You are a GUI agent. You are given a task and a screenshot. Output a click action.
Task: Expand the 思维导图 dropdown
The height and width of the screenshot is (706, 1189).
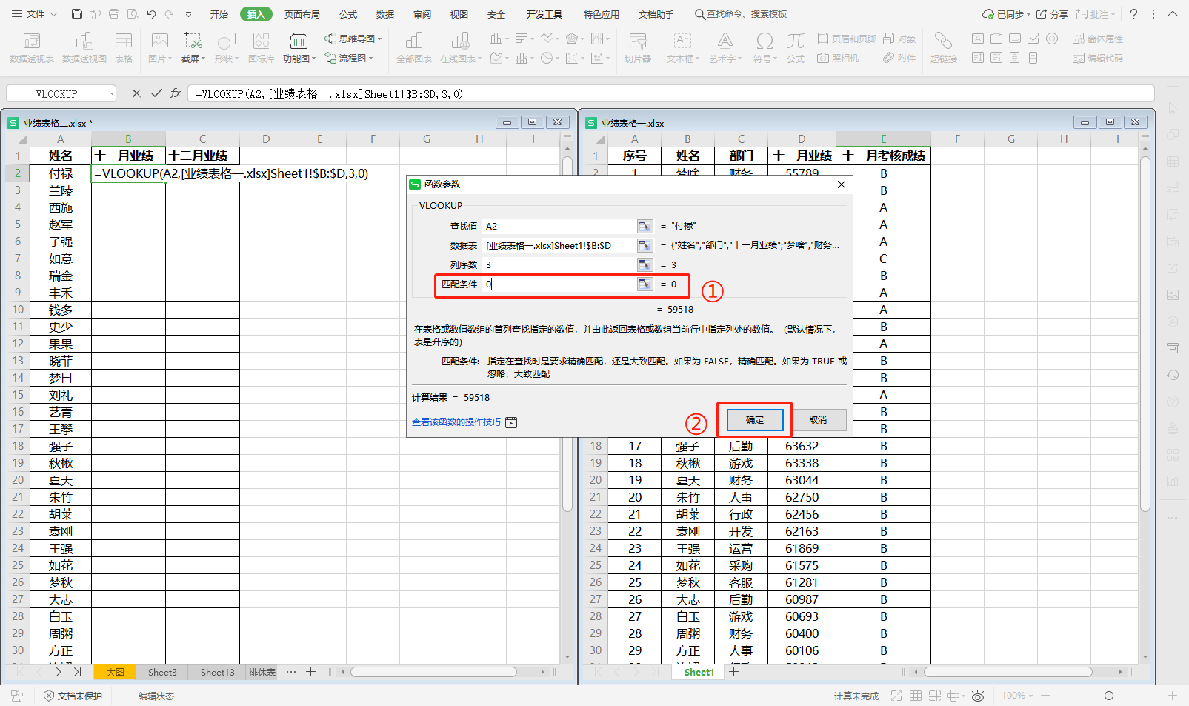coord(379,39)
